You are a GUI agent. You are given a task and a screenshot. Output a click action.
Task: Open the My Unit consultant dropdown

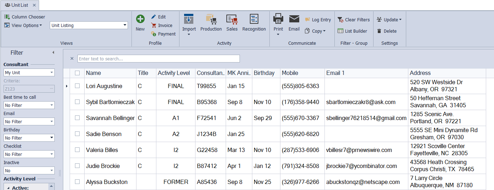[x=52, y=72]
